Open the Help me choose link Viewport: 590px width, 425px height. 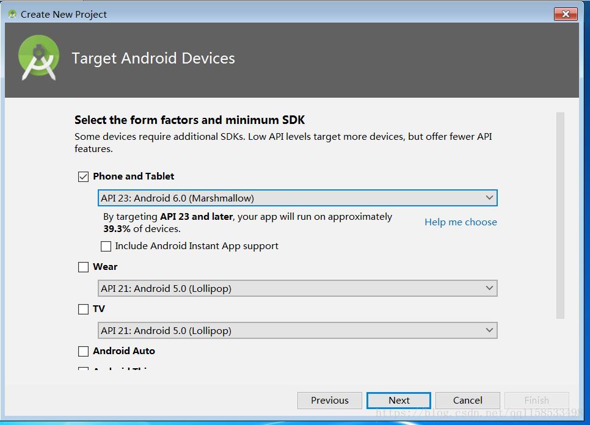[x=461, y=222]
